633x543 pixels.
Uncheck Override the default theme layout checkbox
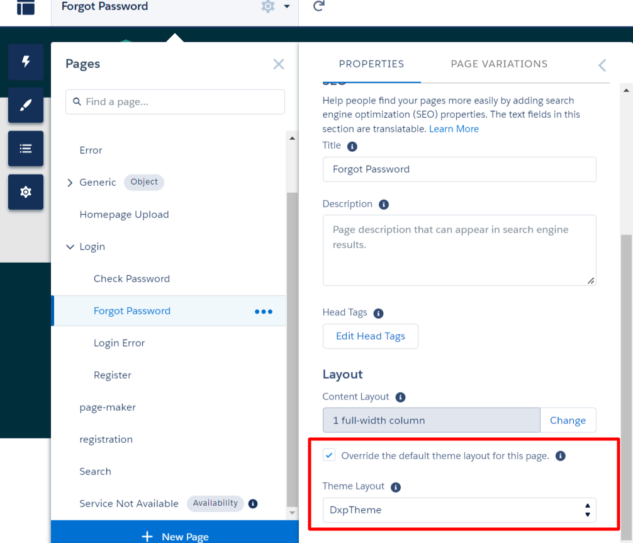pyautogui.click(x=329, y=455)
